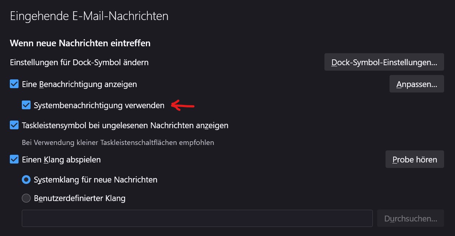
Task: Click the 'Einen Klang abspielen' label text
Action: click(x=61, y=160)
